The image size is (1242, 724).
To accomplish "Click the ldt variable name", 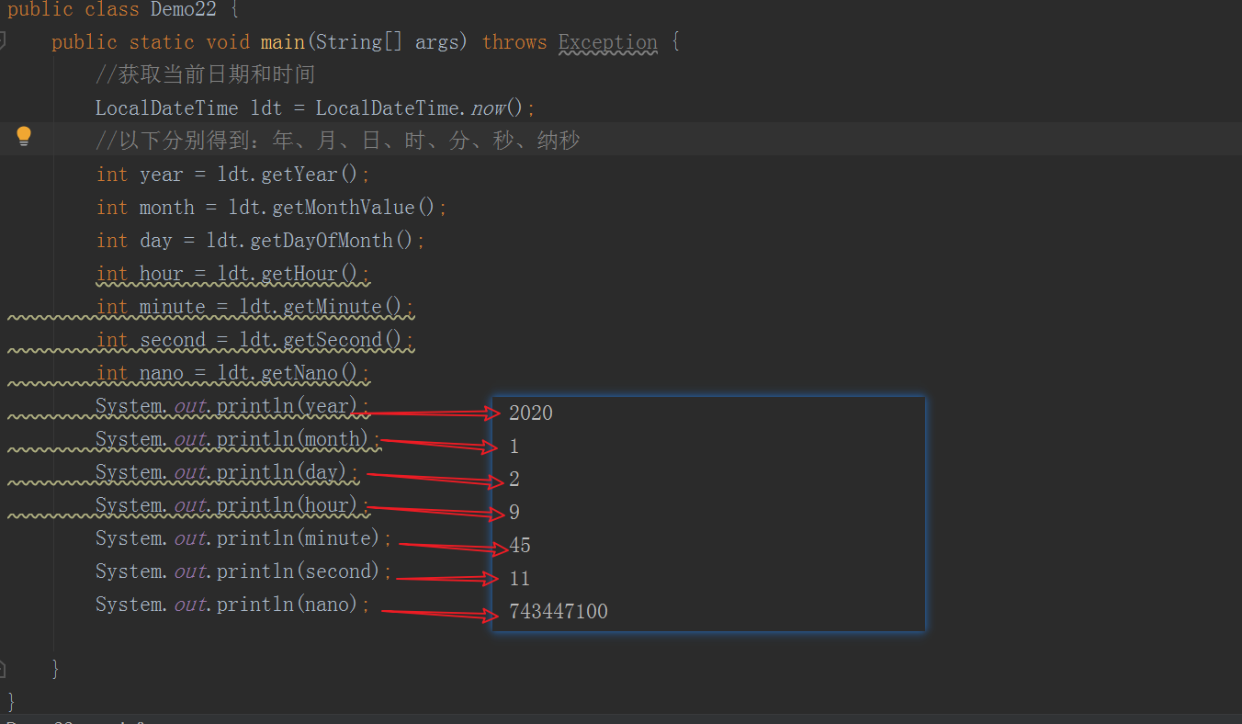I will [264, 107].
